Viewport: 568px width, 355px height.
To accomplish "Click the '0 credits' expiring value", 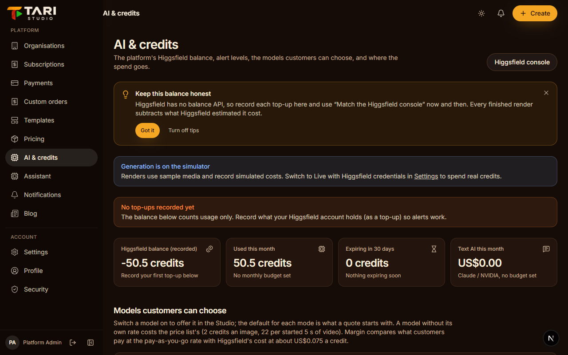I will pyautogui.click(x=367, y=263).
